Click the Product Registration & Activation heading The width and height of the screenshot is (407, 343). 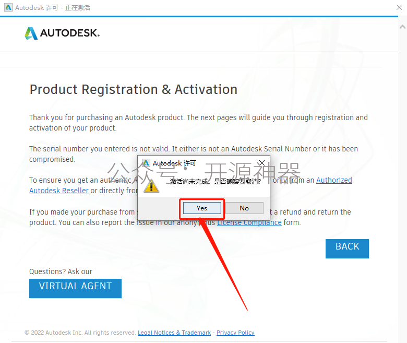pyautogui.click(x=134, y=90)
